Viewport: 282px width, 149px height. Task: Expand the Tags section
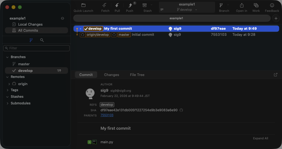[x=7, y=90]
